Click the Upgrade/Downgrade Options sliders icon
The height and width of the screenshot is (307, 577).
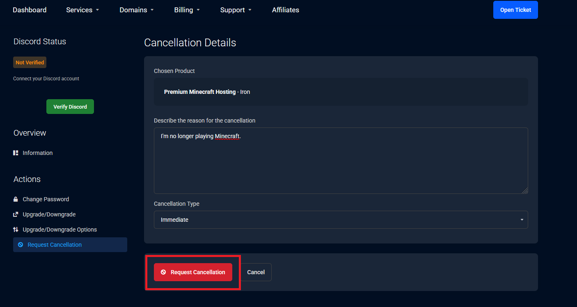coord(16,230)
